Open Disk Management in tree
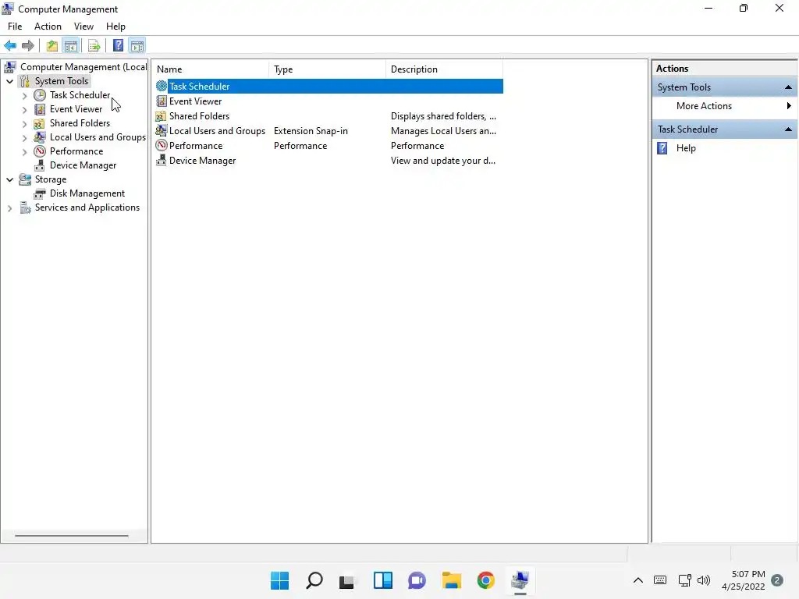Screen dimensions: 799x599 (87, 193)
